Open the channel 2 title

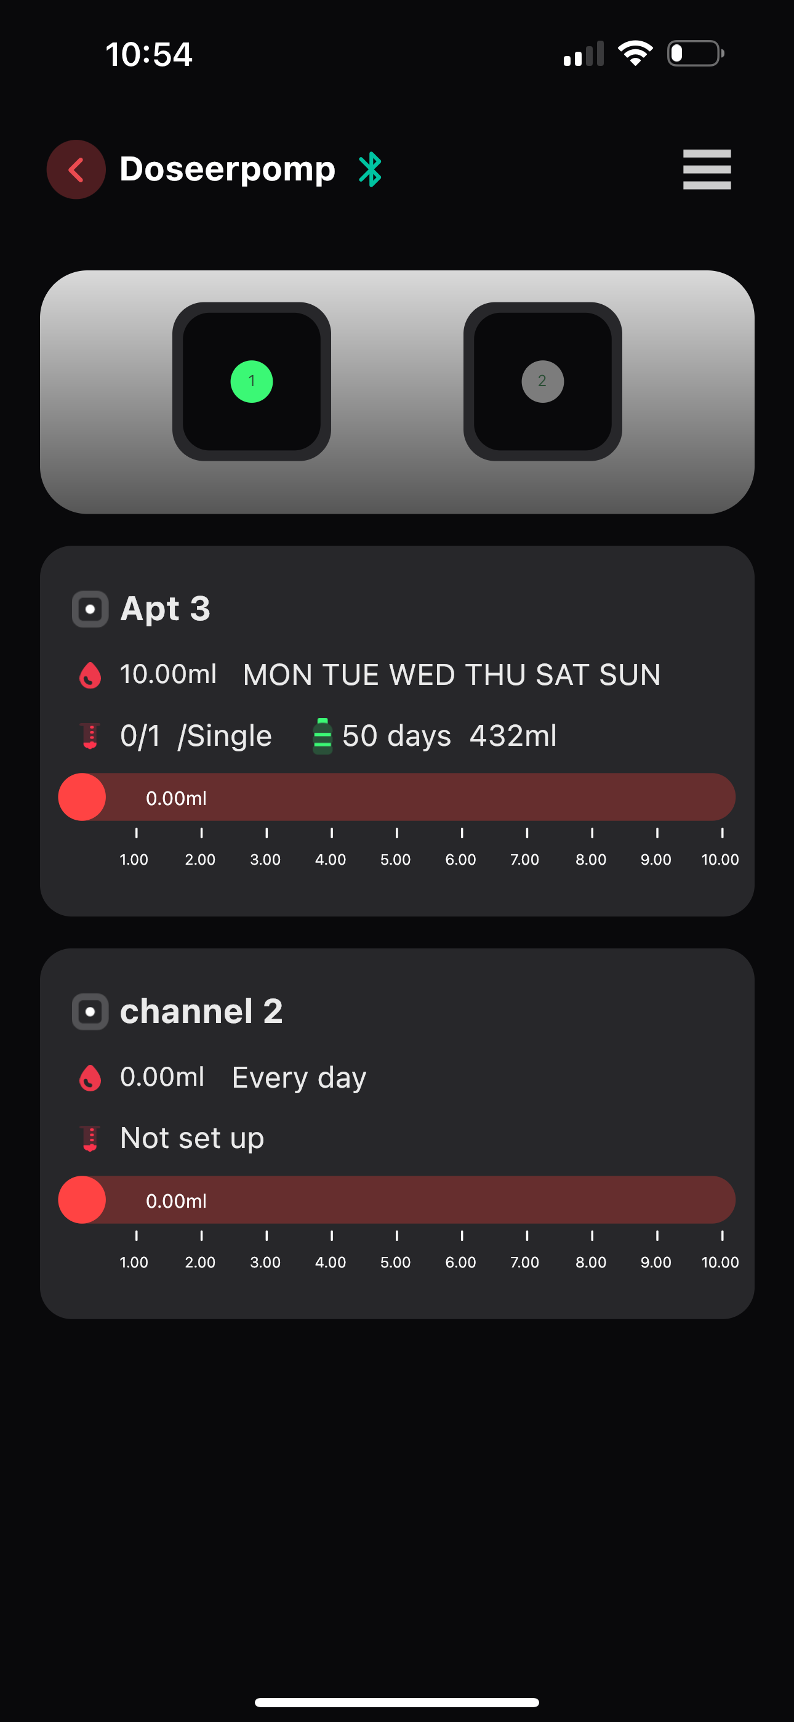click(201, 1011)
